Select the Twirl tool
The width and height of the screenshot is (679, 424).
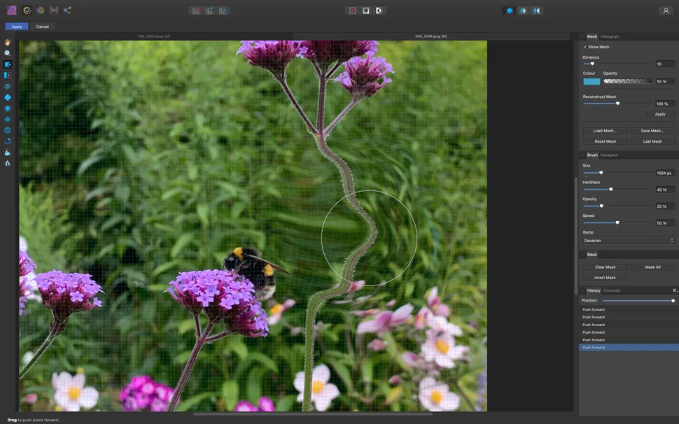click(x=7, y=85)
